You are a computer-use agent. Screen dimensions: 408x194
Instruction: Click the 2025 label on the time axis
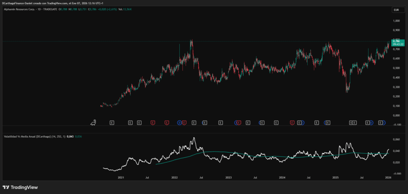point(335,177)
